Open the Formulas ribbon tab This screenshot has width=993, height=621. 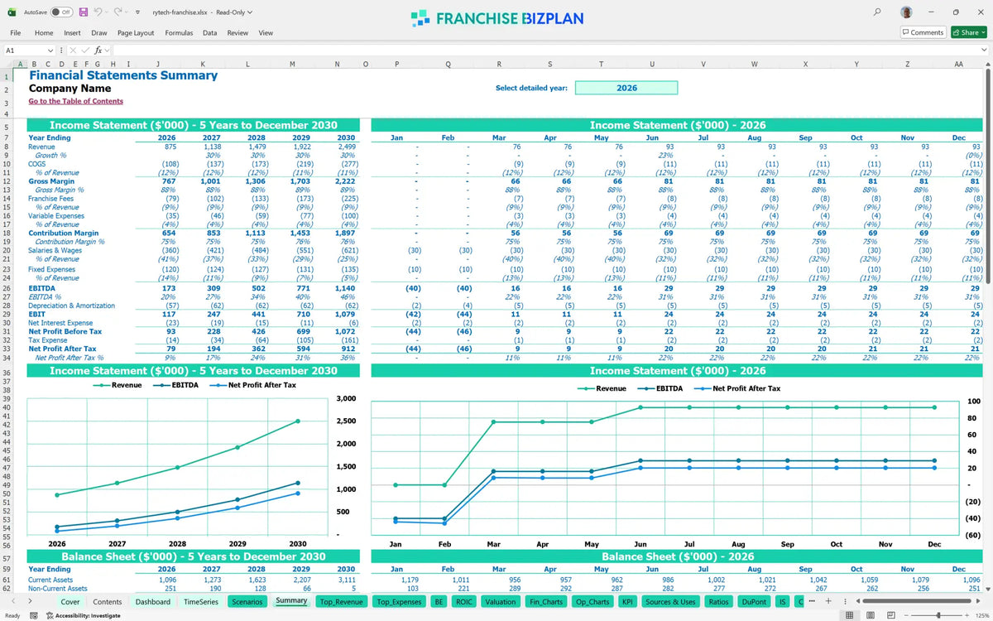click(179, 33)
